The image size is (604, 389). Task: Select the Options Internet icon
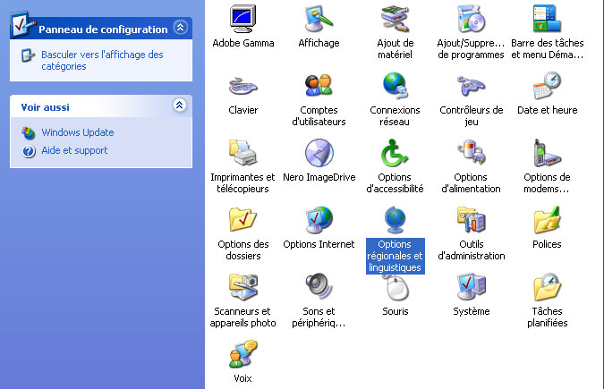click(x=319, y=219)
